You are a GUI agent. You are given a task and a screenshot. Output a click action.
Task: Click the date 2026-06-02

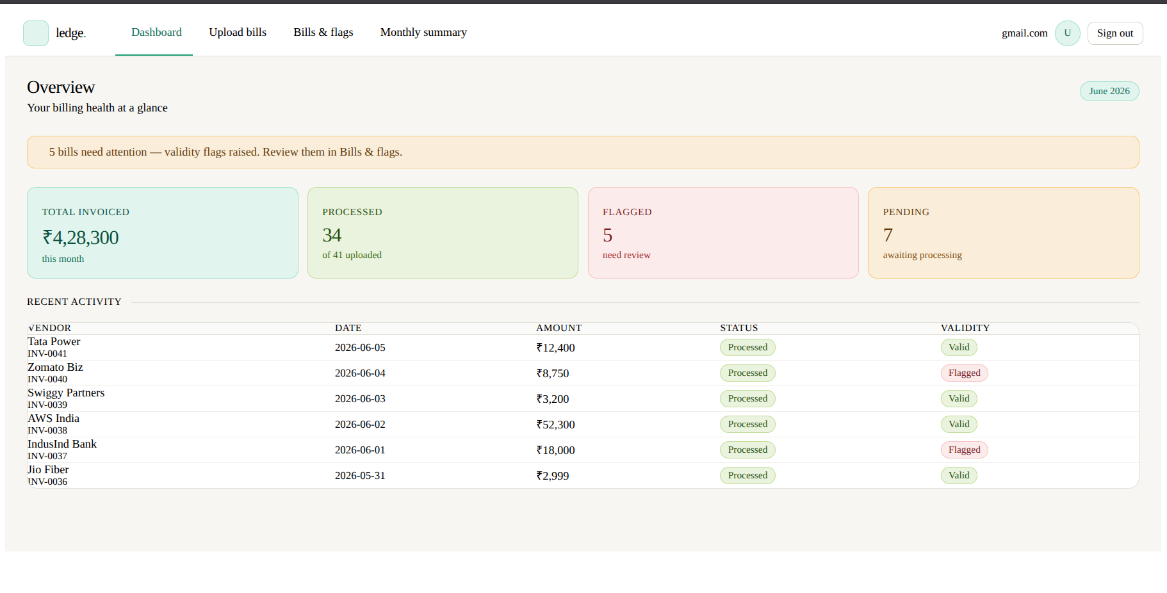[360, 425]
